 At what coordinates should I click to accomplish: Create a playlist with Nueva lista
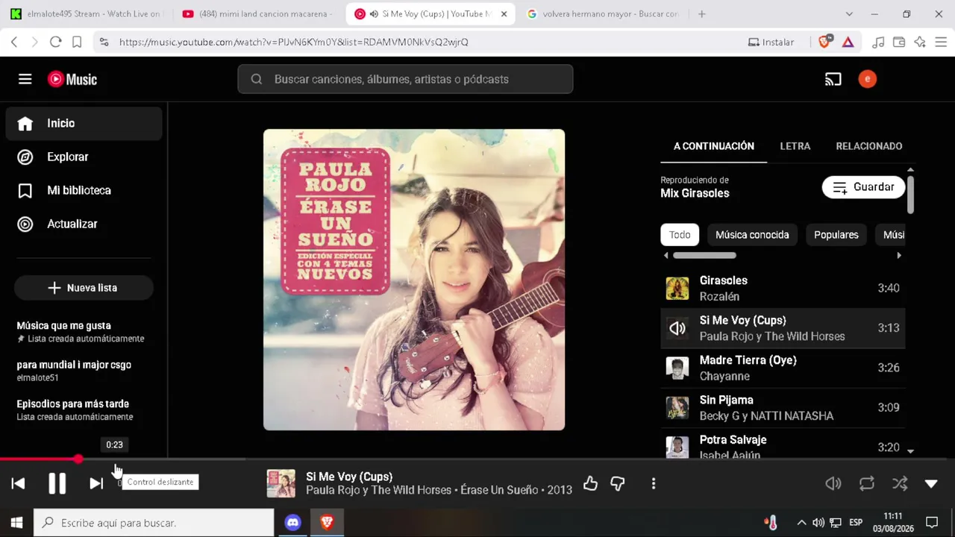[x=84, y=288]
